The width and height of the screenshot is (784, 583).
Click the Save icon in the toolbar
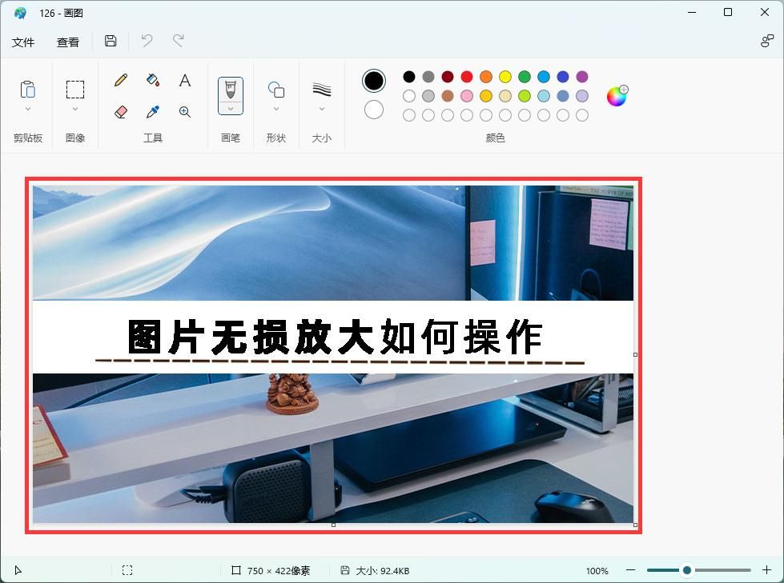point(111,41)
